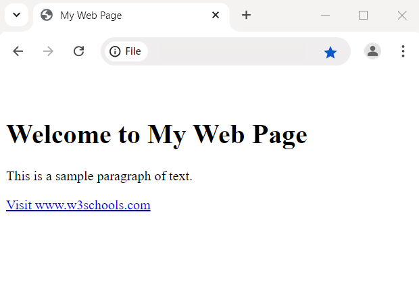Follow the Visit www.w3schools.com link
Image resolution: width=419 pixels, height=291 pixels.
pyautogui.click(x=78, y=205)
